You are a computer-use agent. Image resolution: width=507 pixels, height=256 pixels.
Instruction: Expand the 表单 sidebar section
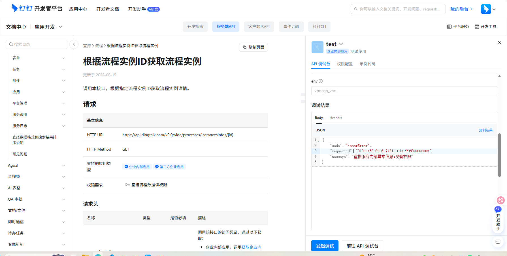[x=63, y=58]
